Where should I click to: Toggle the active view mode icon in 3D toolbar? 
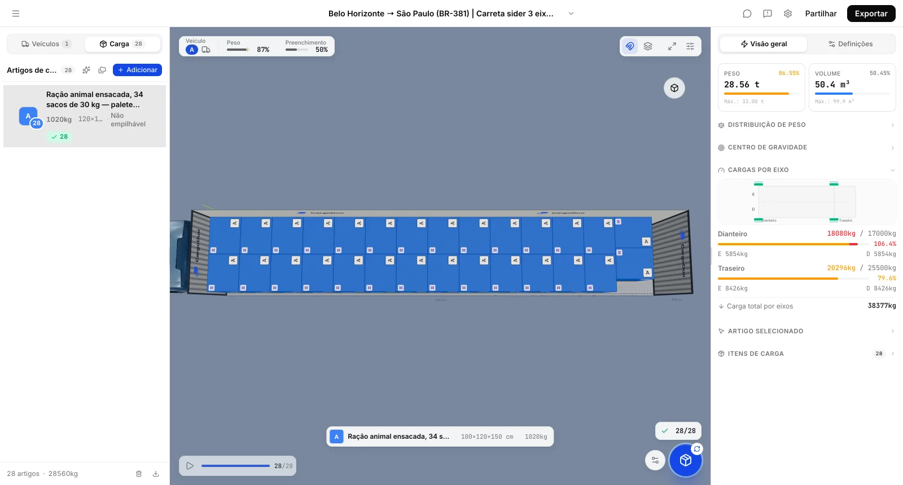pos(630,46)
